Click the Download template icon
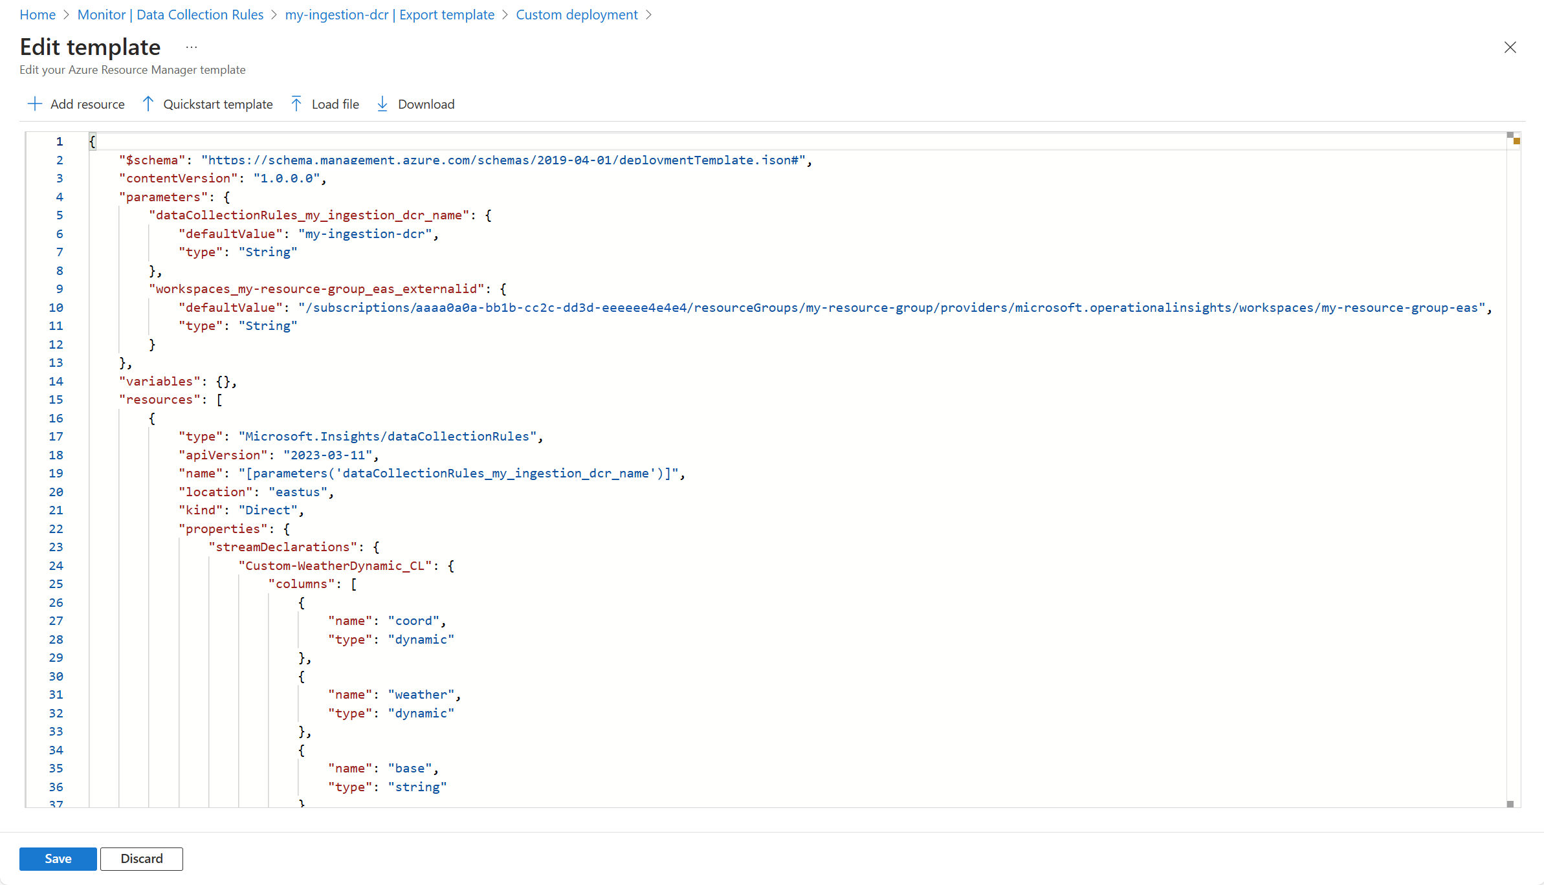This screenshot has height=885, width=1544. [382, 104]
